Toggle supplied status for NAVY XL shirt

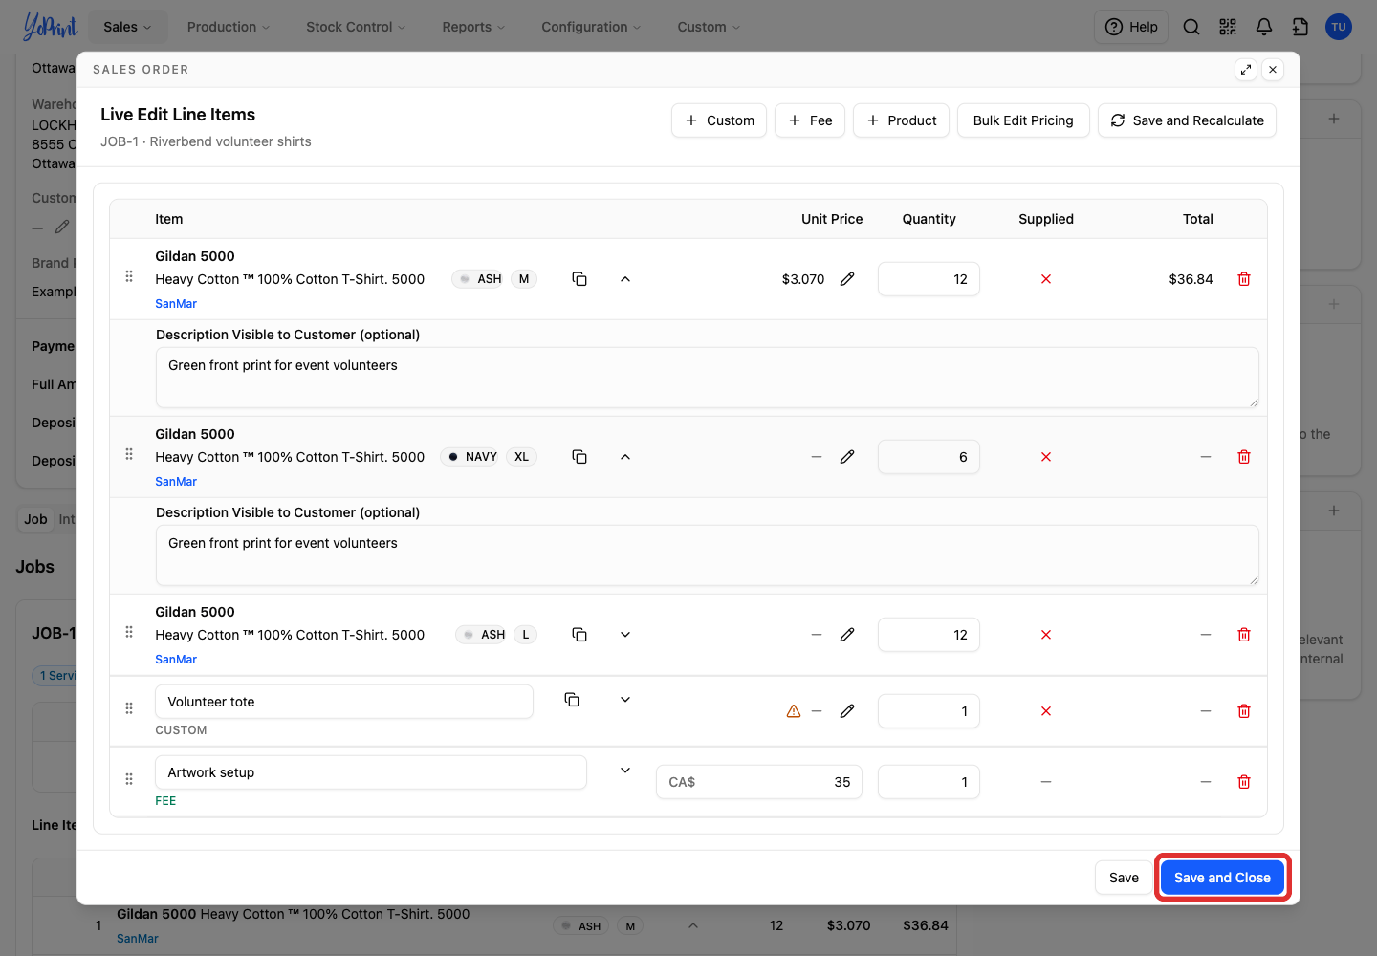coord(1046,457)
